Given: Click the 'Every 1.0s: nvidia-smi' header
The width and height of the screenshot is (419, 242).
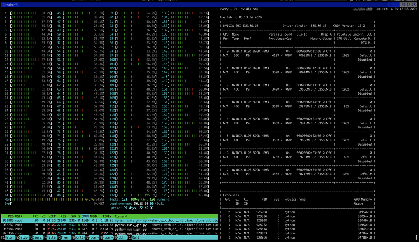Looking at the screenshot, I should pyautogui.click(x=238, y=9).
